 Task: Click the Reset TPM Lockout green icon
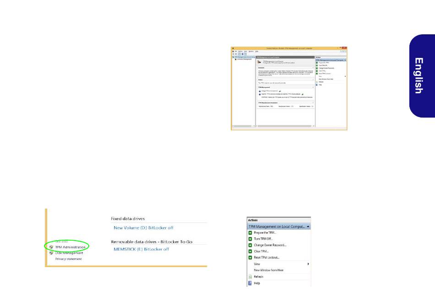point(250,258)
